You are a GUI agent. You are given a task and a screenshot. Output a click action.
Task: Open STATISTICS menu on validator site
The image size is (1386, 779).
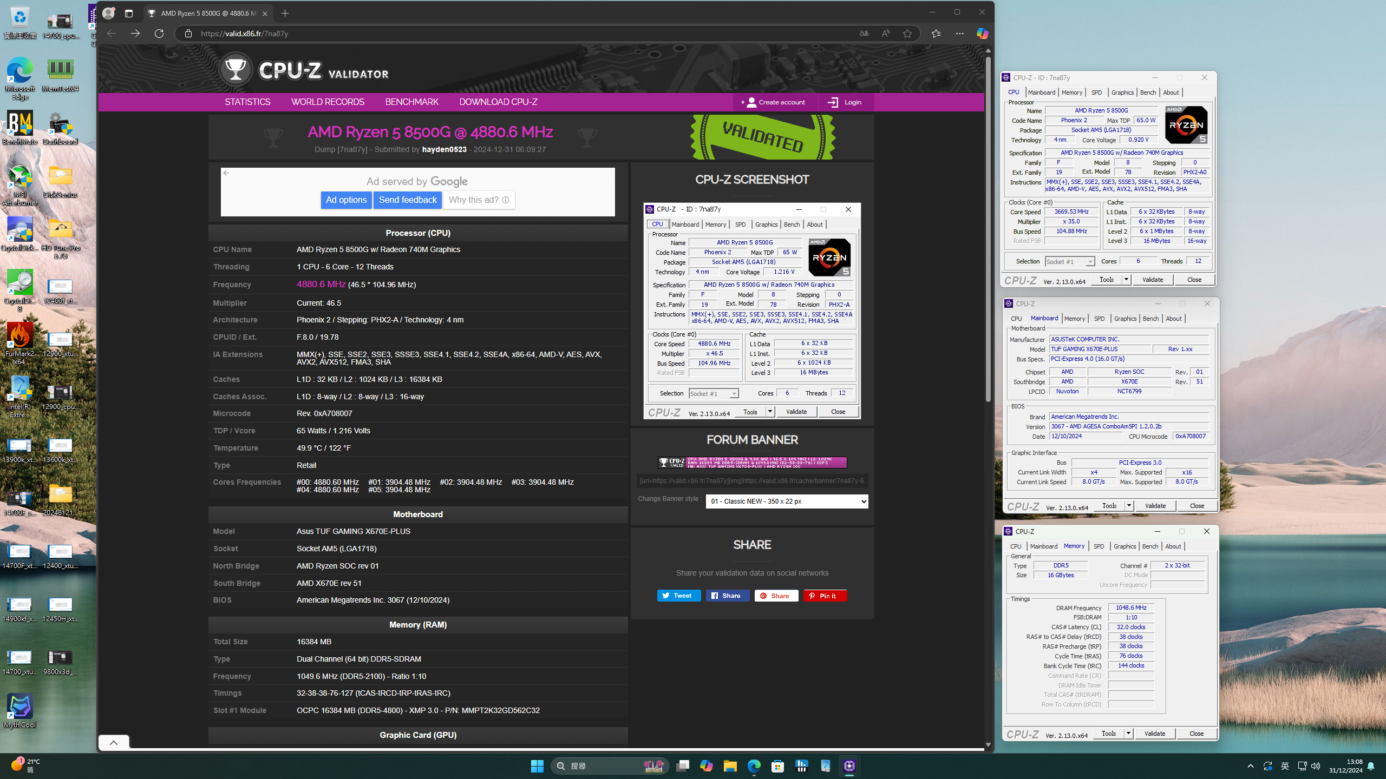click(247, 102)
